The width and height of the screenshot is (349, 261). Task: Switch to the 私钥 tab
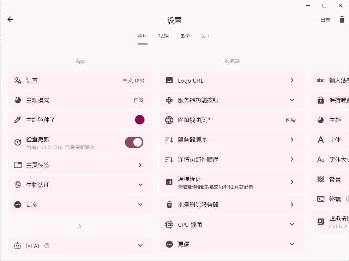(164, 36)
